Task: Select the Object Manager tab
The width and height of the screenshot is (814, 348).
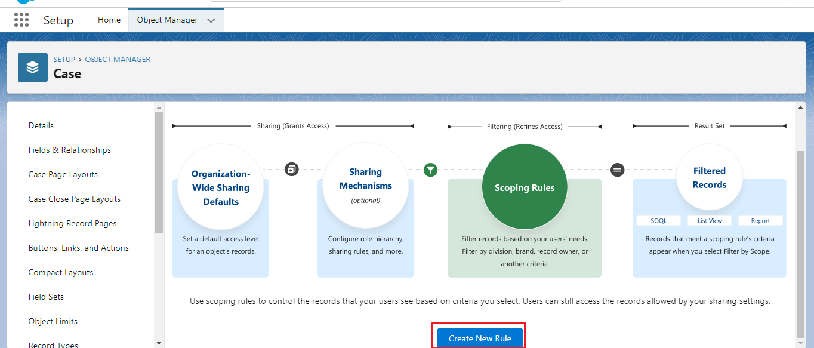Action: click(x=167, y=20)
